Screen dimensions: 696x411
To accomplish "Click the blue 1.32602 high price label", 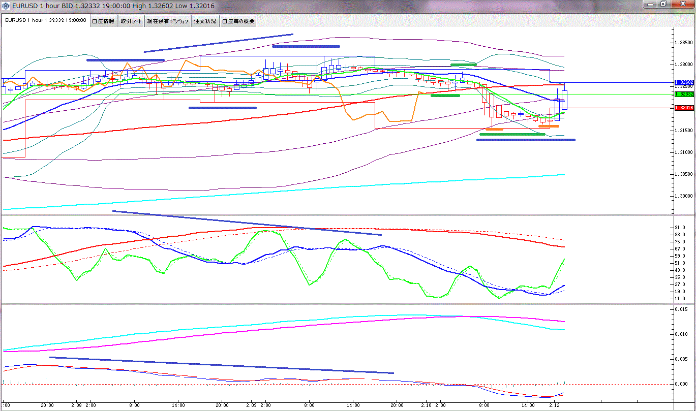I will click(683, 82).
